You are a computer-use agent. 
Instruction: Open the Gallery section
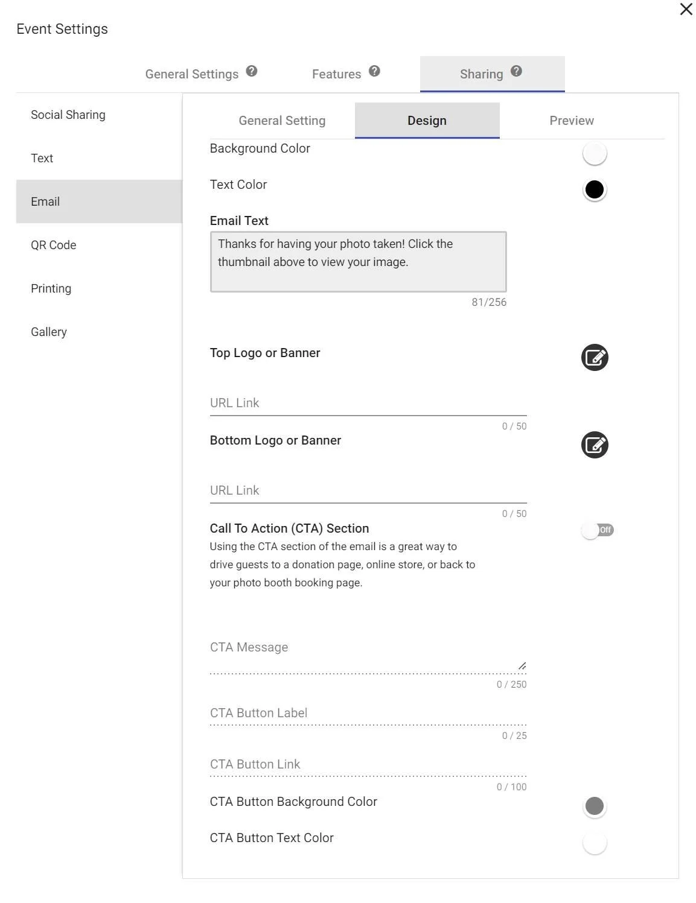(99, 332)
